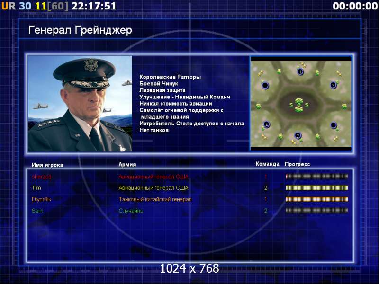Click the map preview thumbnail

coord(301,104)
